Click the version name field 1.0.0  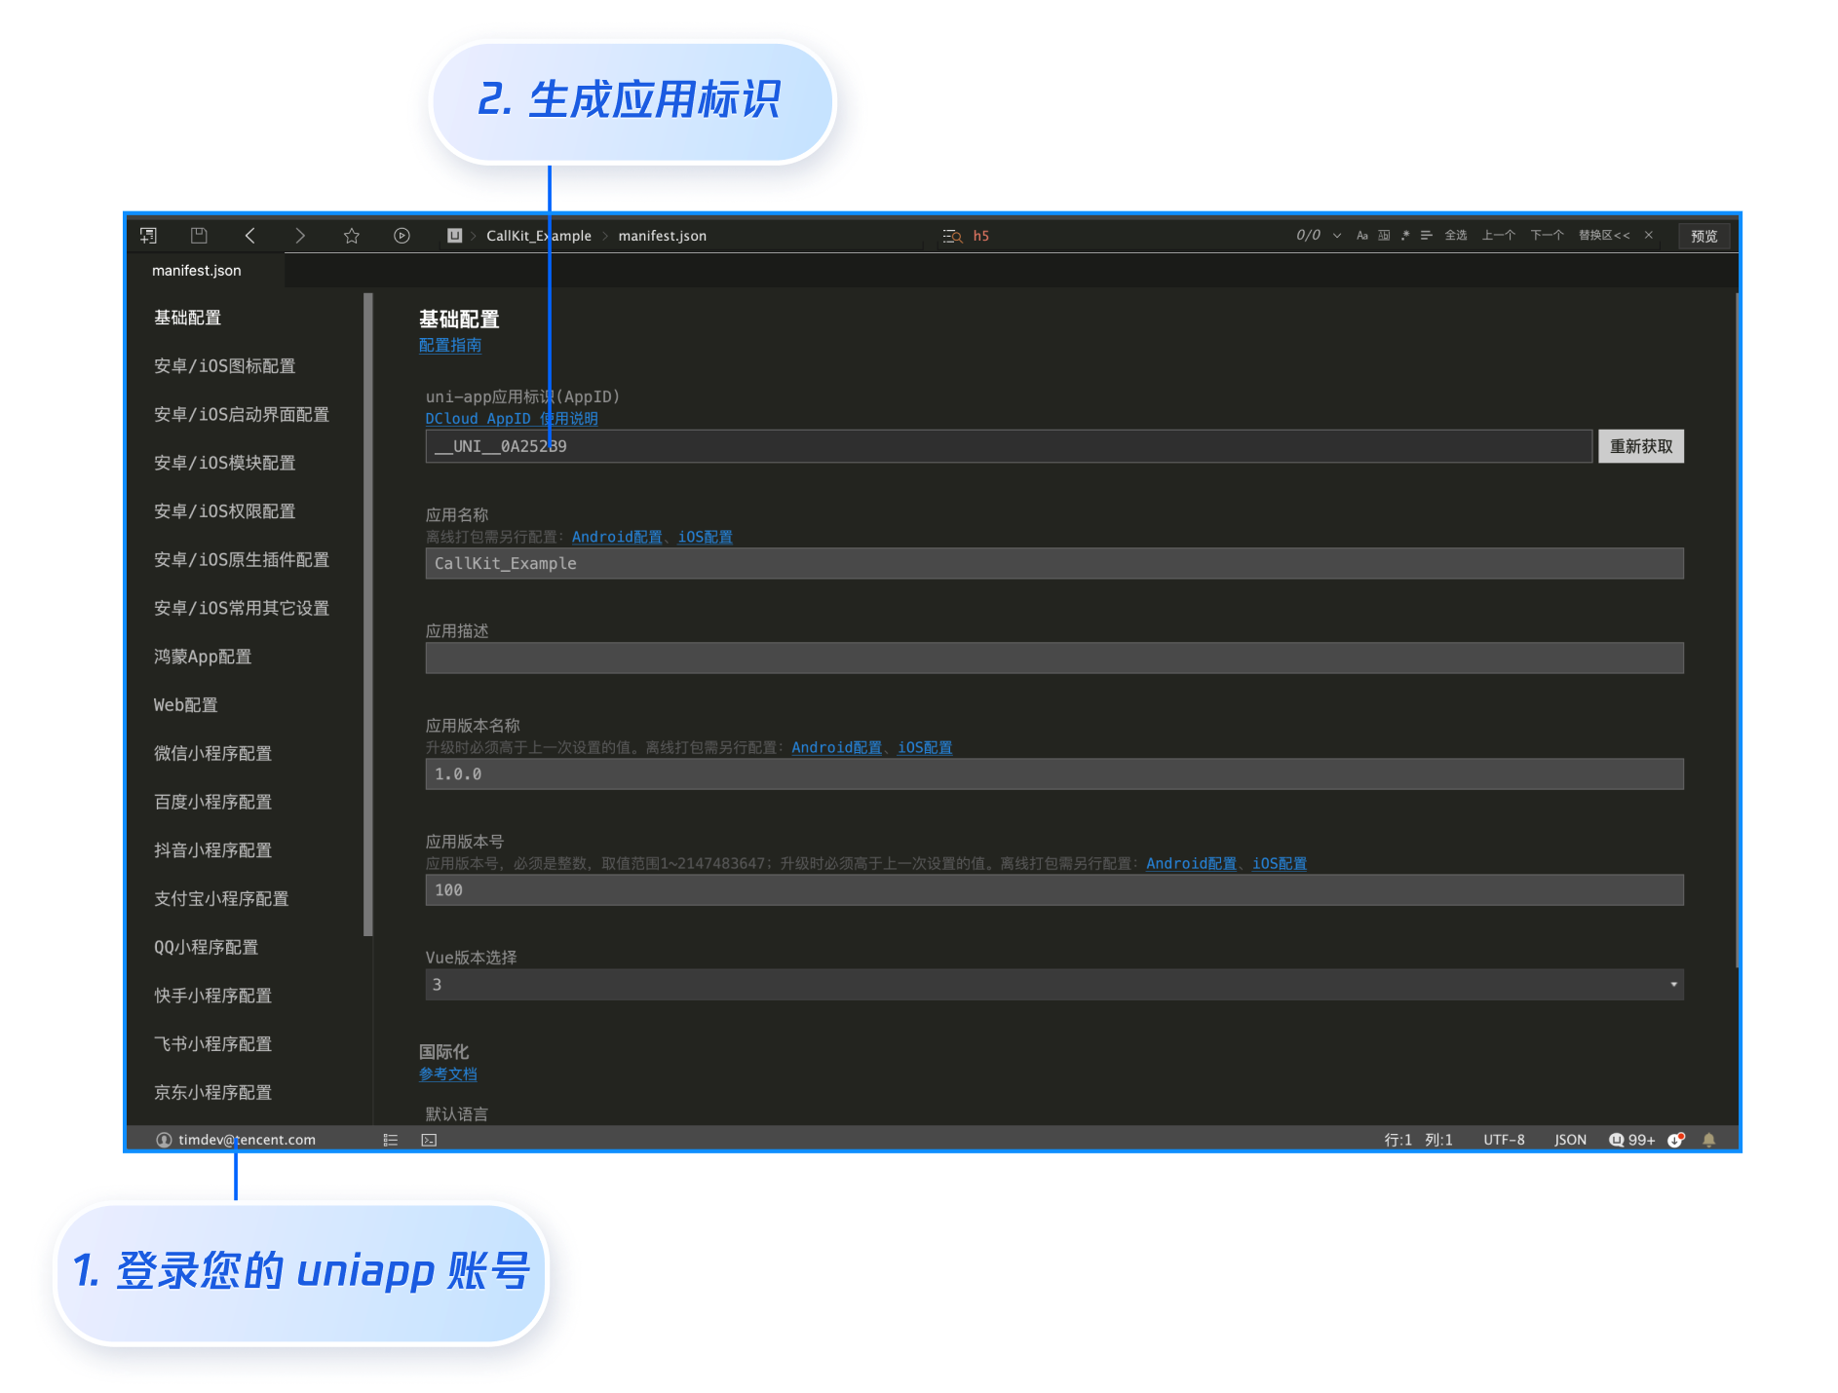pyautogui.click(x=1054, y=774)
